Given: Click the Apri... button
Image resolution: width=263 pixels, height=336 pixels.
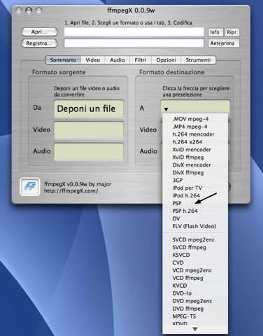Looking at the screenshot, I should click(39, 31).
